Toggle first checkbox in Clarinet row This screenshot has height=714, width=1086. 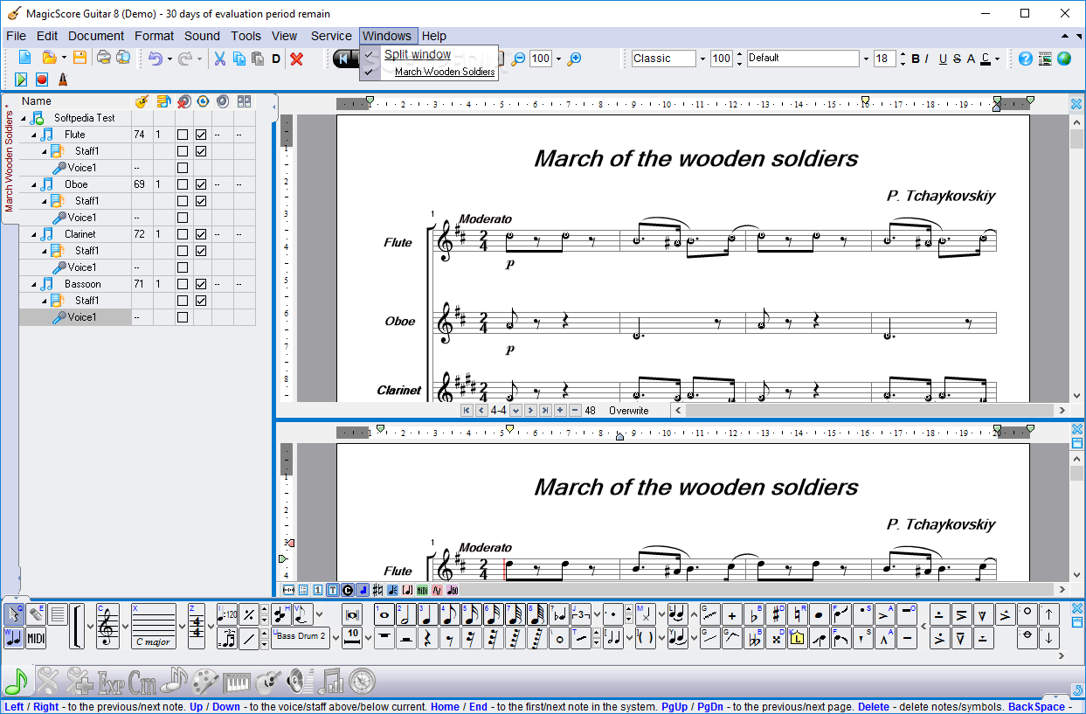click(183, 235)
